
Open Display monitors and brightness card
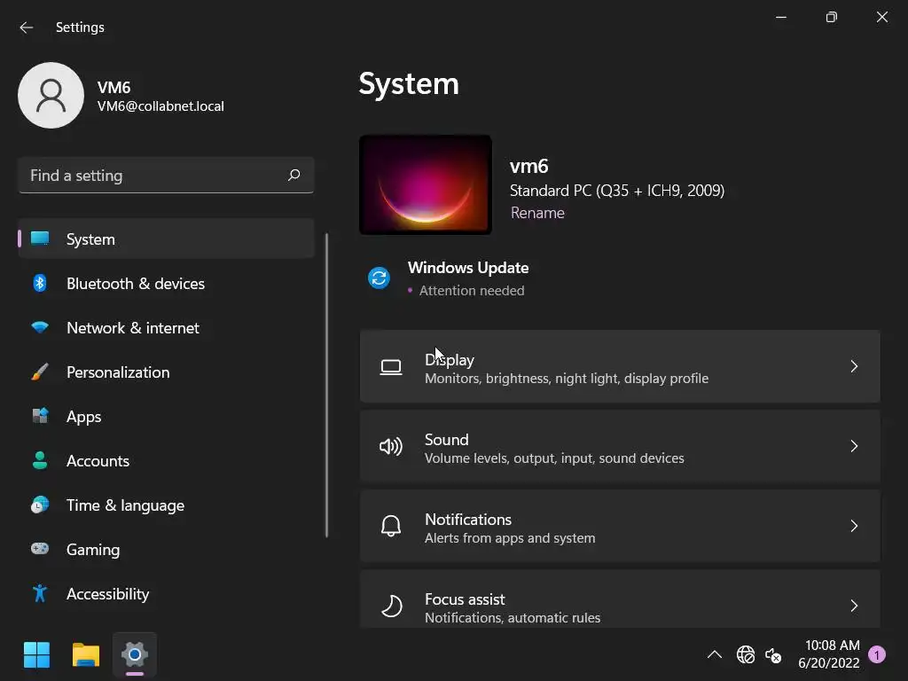pos(620,366)
